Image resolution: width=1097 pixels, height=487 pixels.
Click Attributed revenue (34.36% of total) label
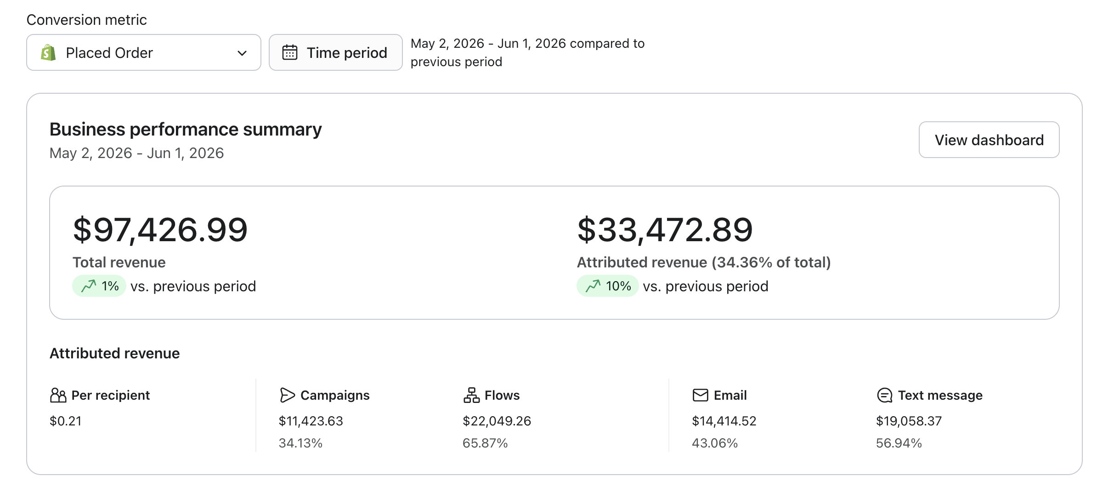pyautogui.click(x=704, y=262)
